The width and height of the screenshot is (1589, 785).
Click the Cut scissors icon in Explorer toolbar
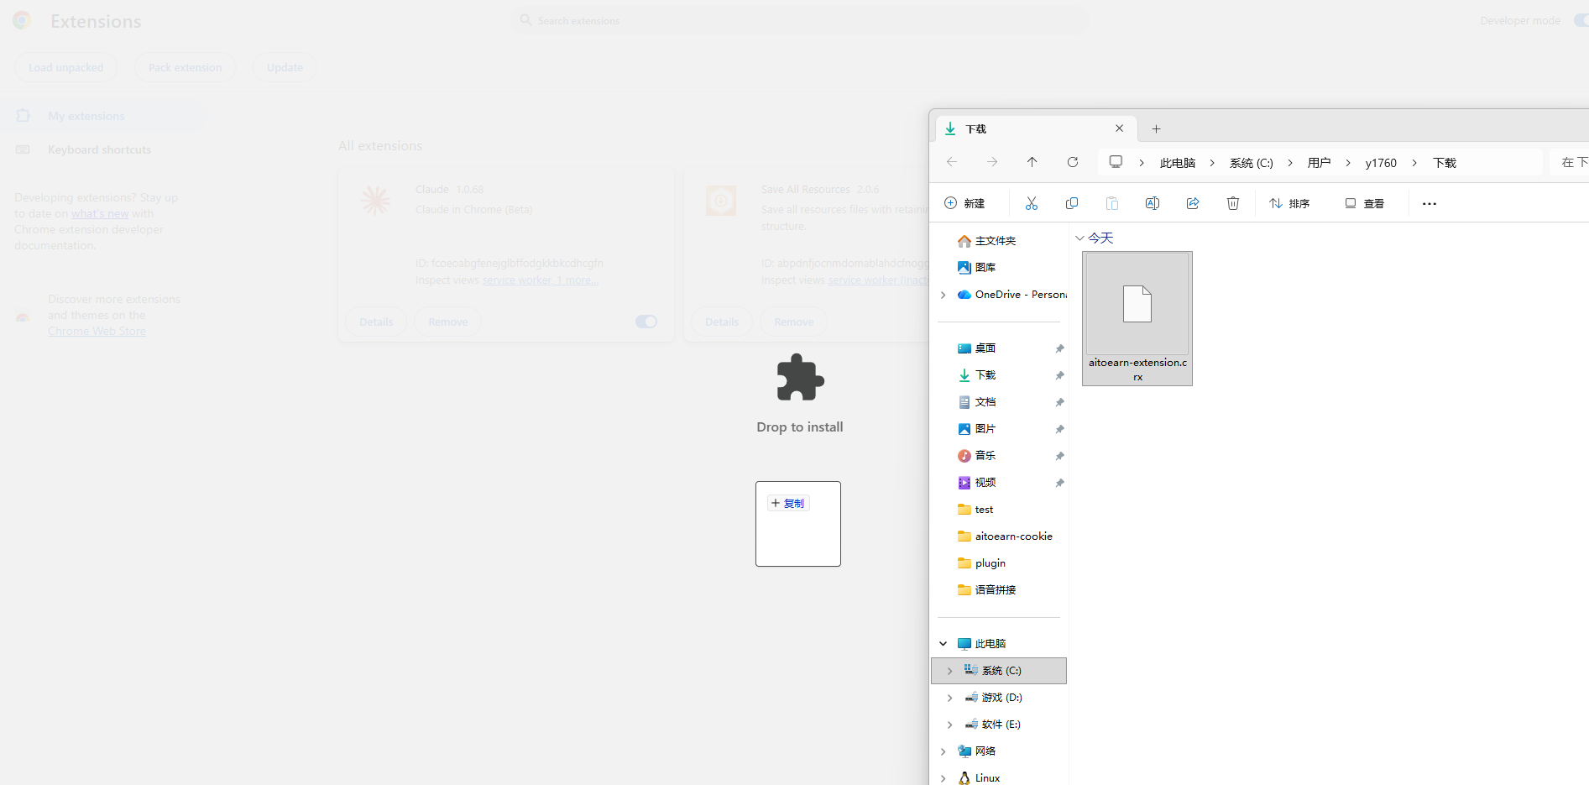[1031, 203]
